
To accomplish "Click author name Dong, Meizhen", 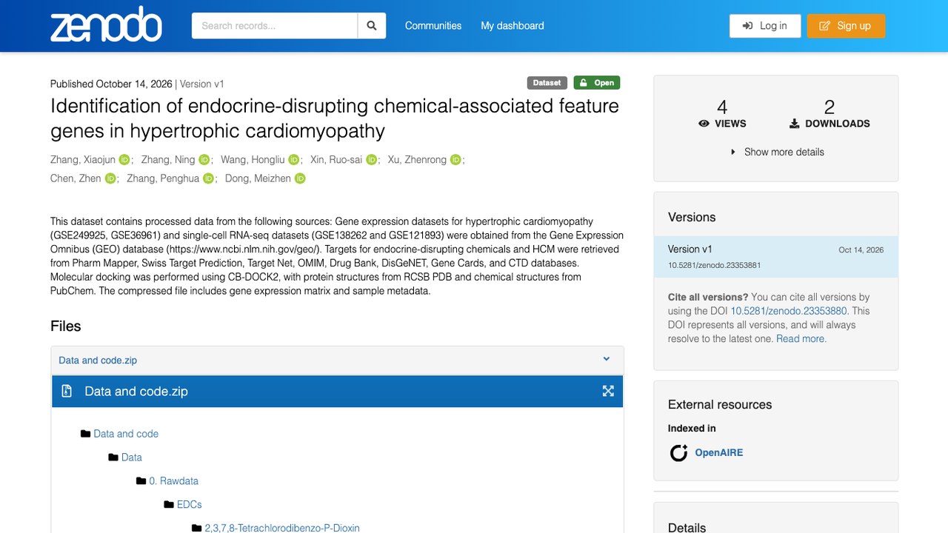I will tap(258, 178).
